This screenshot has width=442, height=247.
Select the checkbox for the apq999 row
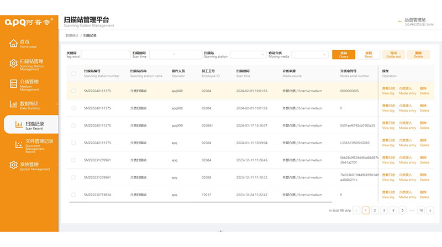(x=73, y=125)
